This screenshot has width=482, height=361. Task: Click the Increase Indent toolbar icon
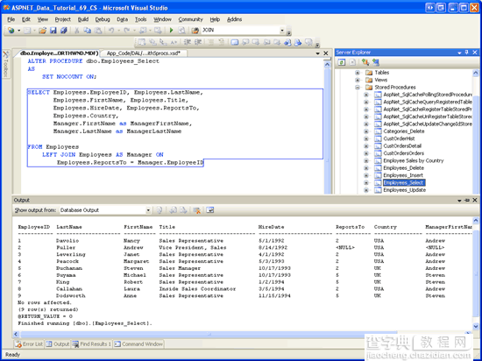(x=197, y=42)
